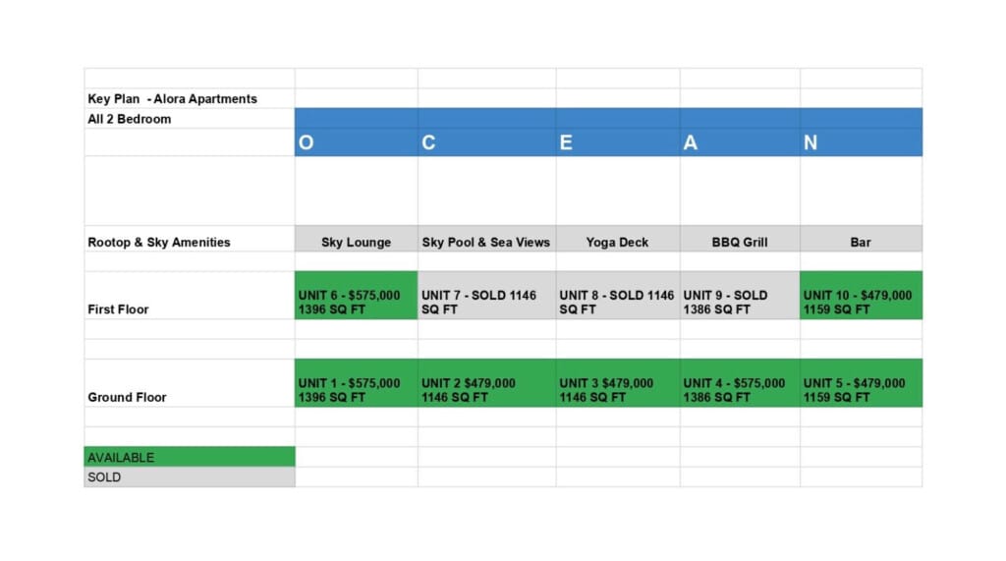
Task: Click the "Sky Pool & Sea Views" cell
Action: click(486, 242)
